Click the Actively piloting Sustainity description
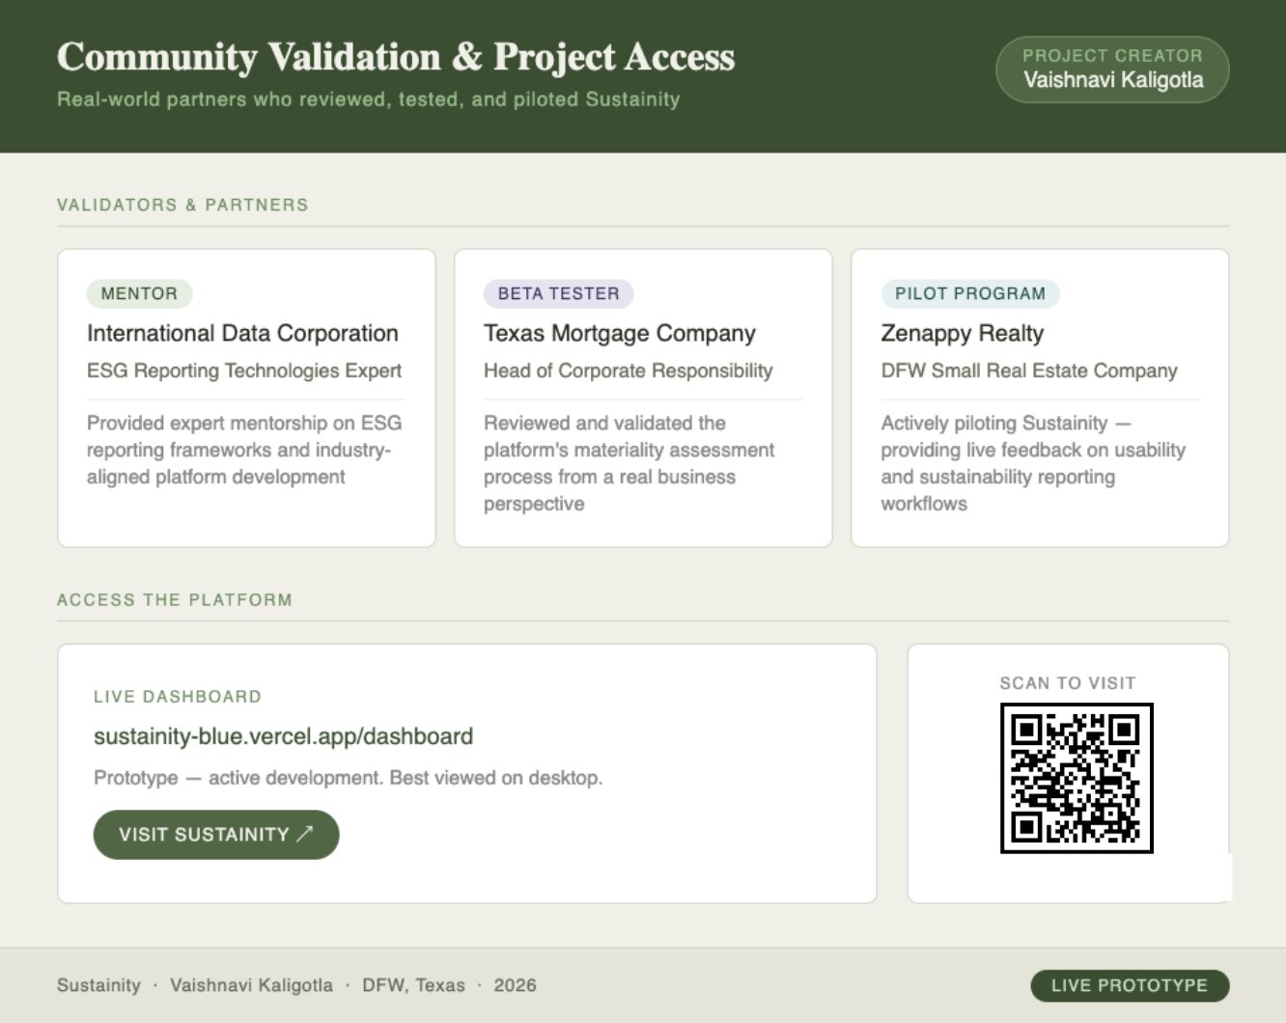Image resolution: width=1286 pixels, height=1023 pixels. pos(1033,463)
